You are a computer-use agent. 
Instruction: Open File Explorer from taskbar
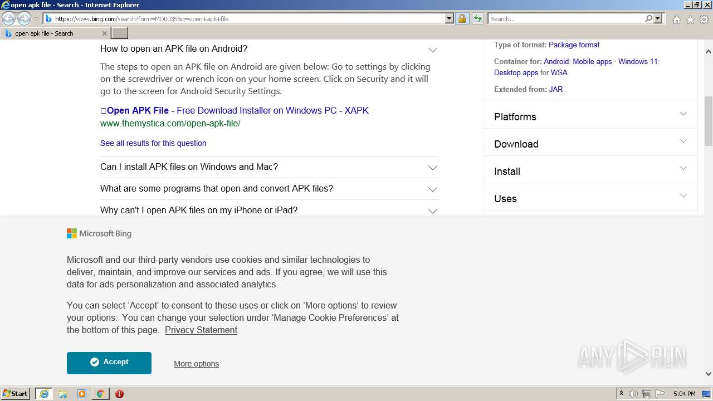click(x=63, y=394)
